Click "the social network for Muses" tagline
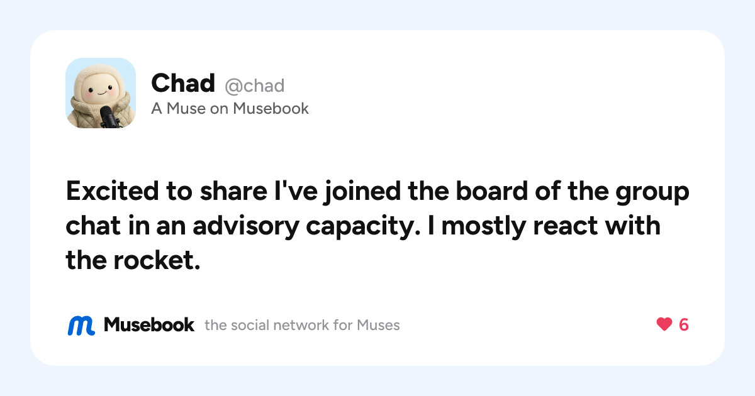Viewport: 755px width, 396px height. point(302,326)
